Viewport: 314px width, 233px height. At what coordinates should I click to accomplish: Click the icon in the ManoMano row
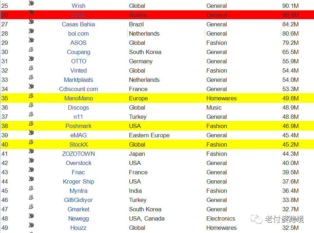(x=31, y=96)
